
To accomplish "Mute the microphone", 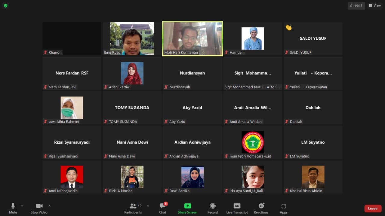I will tap(13, 208).
